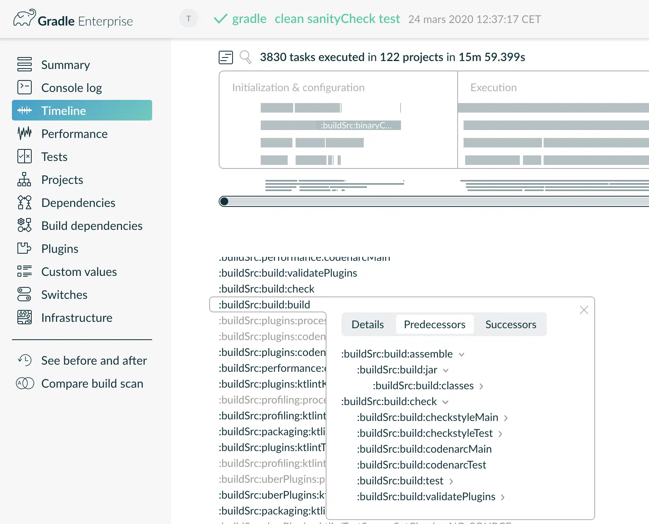
Task: Switch to the Details tab
Action: [368, 324]
